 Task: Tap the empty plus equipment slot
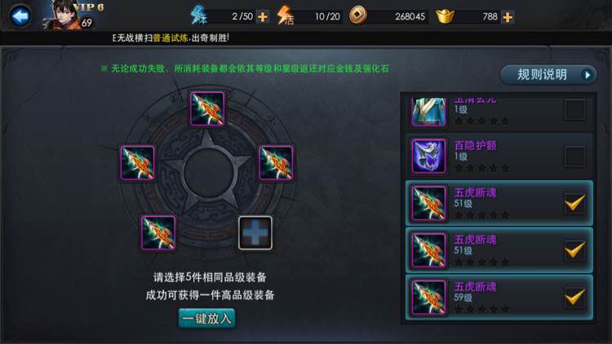tap(255, 233)
